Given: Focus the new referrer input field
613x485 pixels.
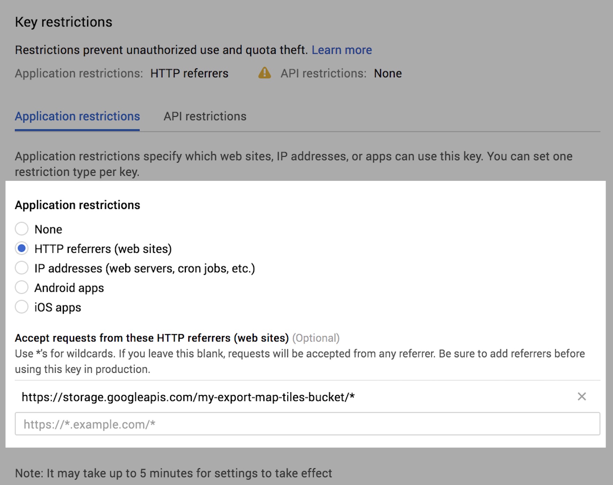Looking at the screenshot, I should (x=307, y=424).
